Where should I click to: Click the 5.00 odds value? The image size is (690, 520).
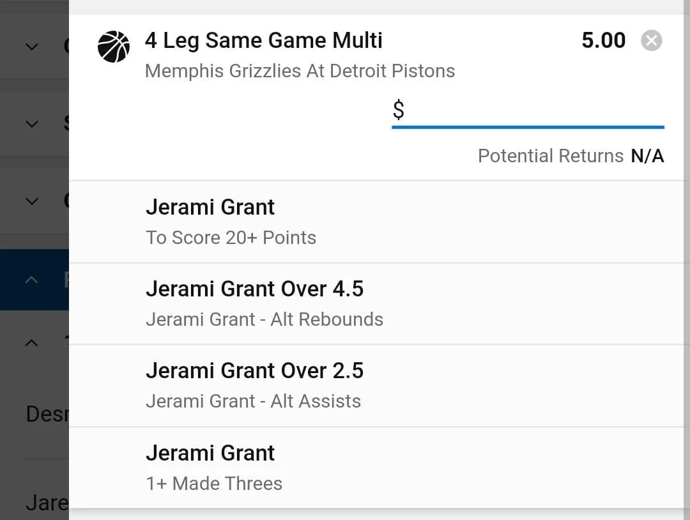(603, 41)
